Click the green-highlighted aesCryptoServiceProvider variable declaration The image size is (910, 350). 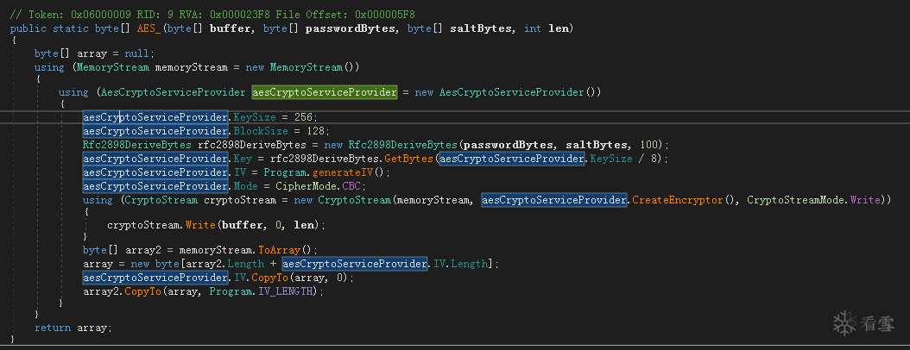click(325, 92)
